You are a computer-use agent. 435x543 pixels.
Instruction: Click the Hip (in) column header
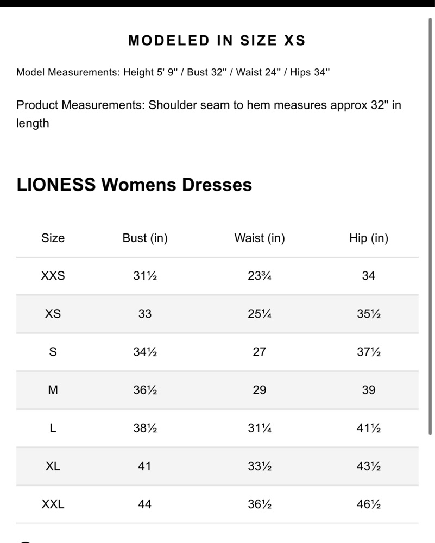369,238
